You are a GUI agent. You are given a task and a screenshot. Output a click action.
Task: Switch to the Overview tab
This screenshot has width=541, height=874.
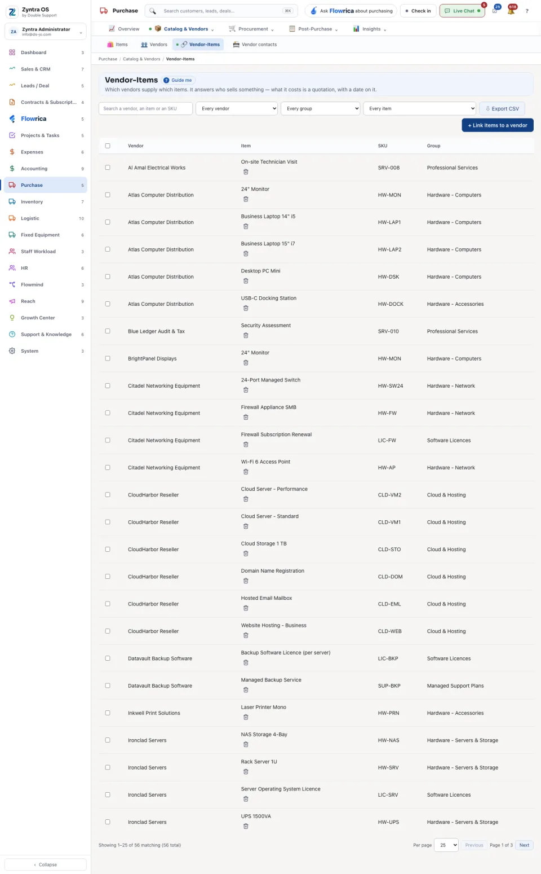coord(124,29)
